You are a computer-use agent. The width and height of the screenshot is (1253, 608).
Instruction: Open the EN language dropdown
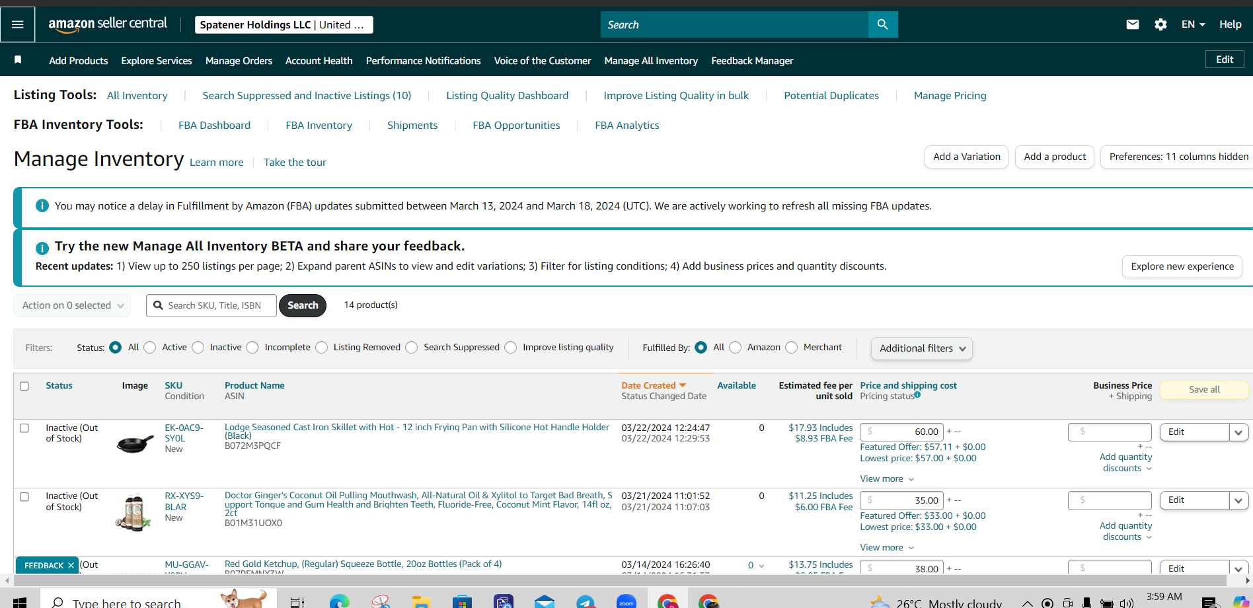tap(1194, 24)
